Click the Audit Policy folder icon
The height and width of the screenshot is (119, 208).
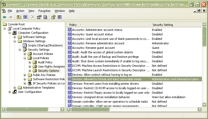pos(35,62)
